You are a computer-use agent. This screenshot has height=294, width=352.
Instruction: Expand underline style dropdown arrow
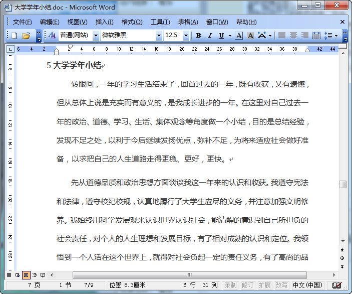(230, 36)
